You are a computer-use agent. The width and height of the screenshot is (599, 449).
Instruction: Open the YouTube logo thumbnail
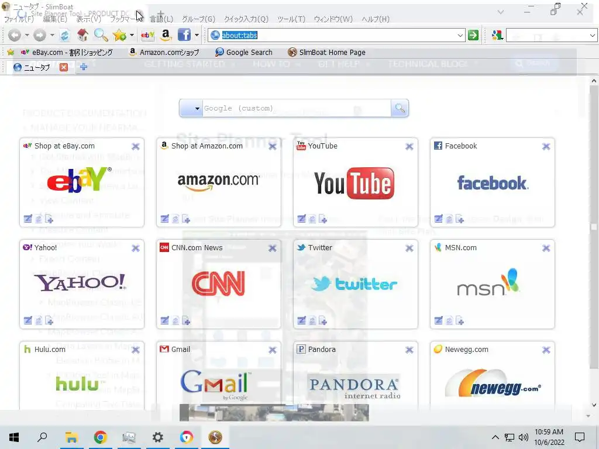(354, 184)
